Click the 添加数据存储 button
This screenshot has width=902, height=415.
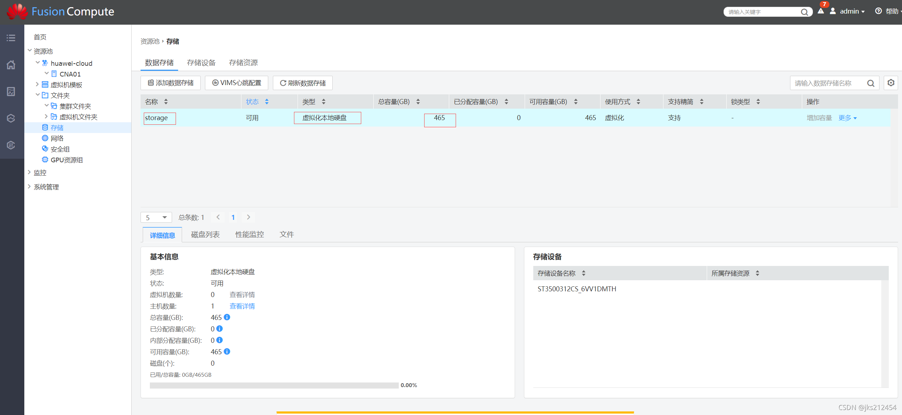point(171,83)
